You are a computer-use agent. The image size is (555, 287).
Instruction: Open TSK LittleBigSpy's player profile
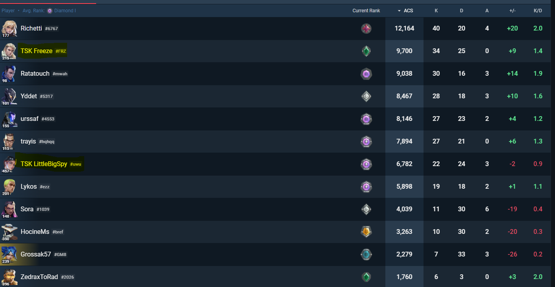coord(44,164)
